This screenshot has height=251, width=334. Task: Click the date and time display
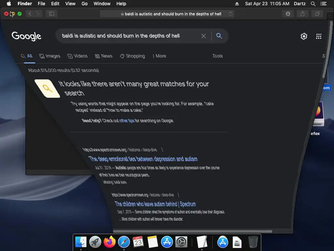pos(267,4)
